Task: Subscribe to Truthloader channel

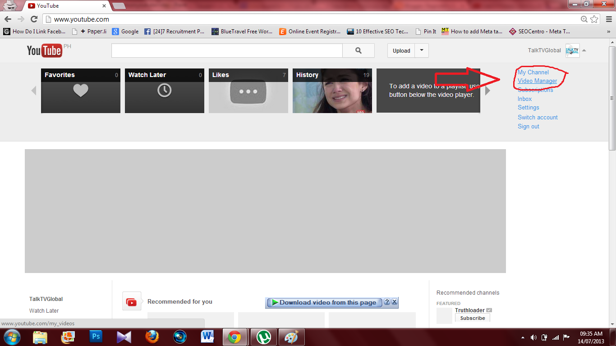Action: pyautogui.click(x=473, y=318)
